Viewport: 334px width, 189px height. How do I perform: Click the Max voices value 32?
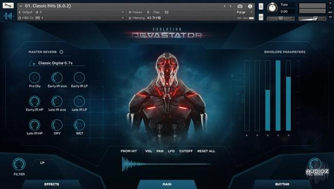click(166, 12)
